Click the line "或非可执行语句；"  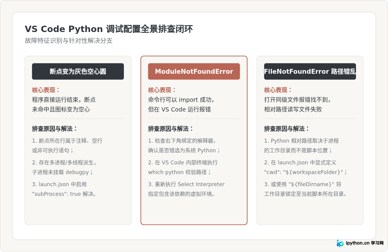53,150
